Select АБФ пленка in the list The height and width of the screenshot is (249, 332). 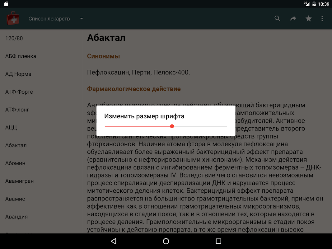click(x=41, y=56)
